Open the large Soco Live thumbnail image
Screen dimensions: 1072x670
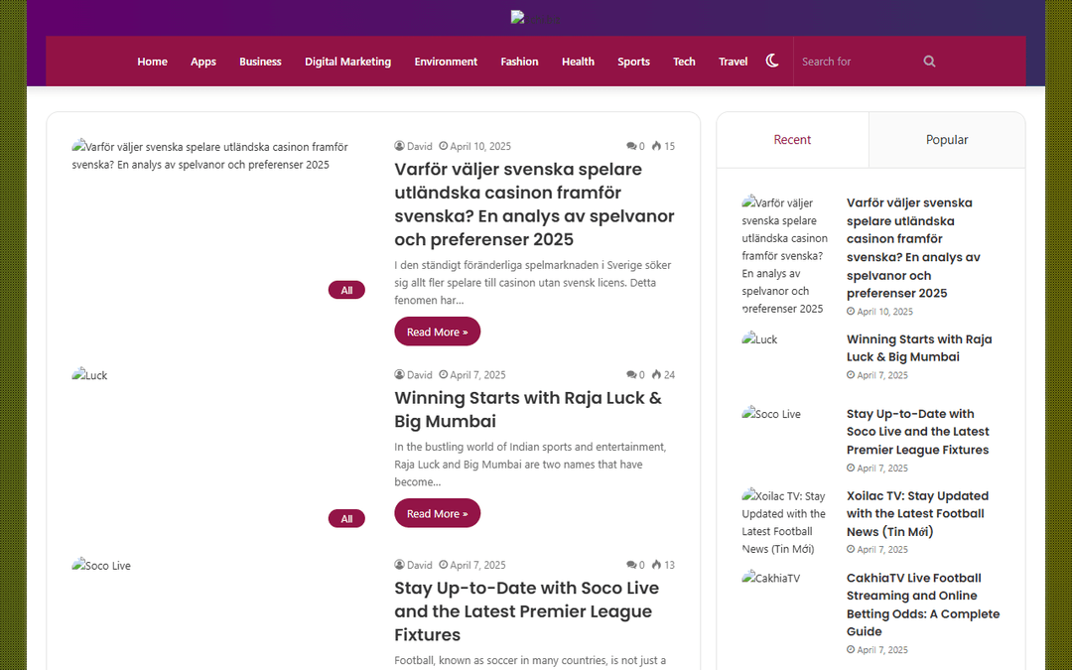point(218,613)
